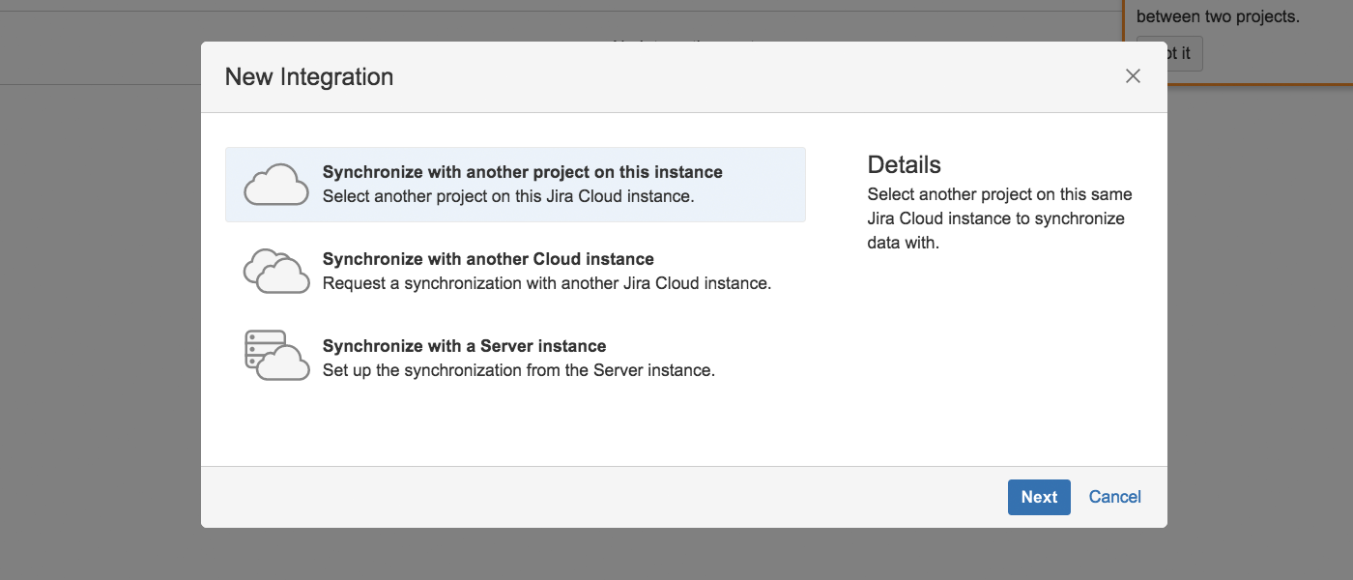1353x580 pixels.
Task: Click the Details heading
Action: click(904, 164)
